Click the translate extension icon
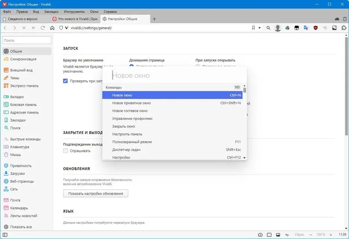 pyautogui.click(x=306, y=28)
